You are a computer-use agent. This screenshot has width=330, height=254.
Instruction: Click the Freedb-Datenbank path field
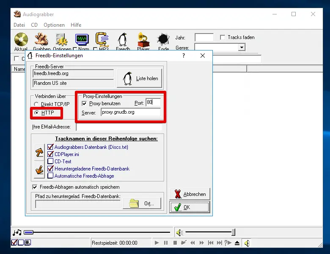tap(78, 204)
